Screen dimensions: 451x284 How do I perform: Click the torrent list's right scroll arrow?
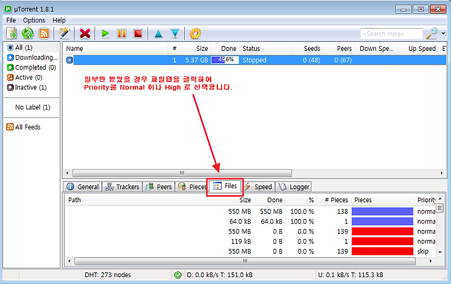442,173
